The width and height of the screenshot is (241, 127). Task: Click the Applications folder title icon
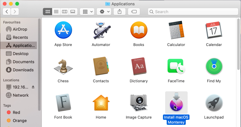108,4
